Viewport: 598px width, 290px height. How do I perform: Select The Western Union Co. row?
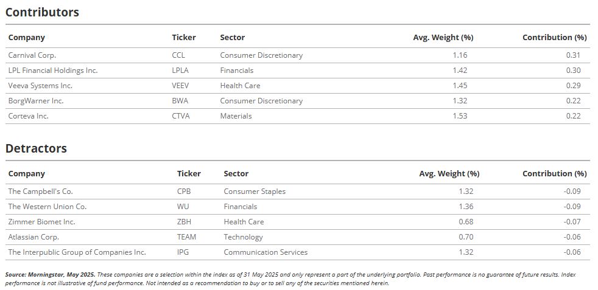tap(297, 207)
